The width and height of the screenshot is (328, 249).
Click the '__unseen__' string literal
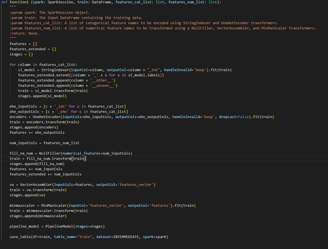(103, 85)
